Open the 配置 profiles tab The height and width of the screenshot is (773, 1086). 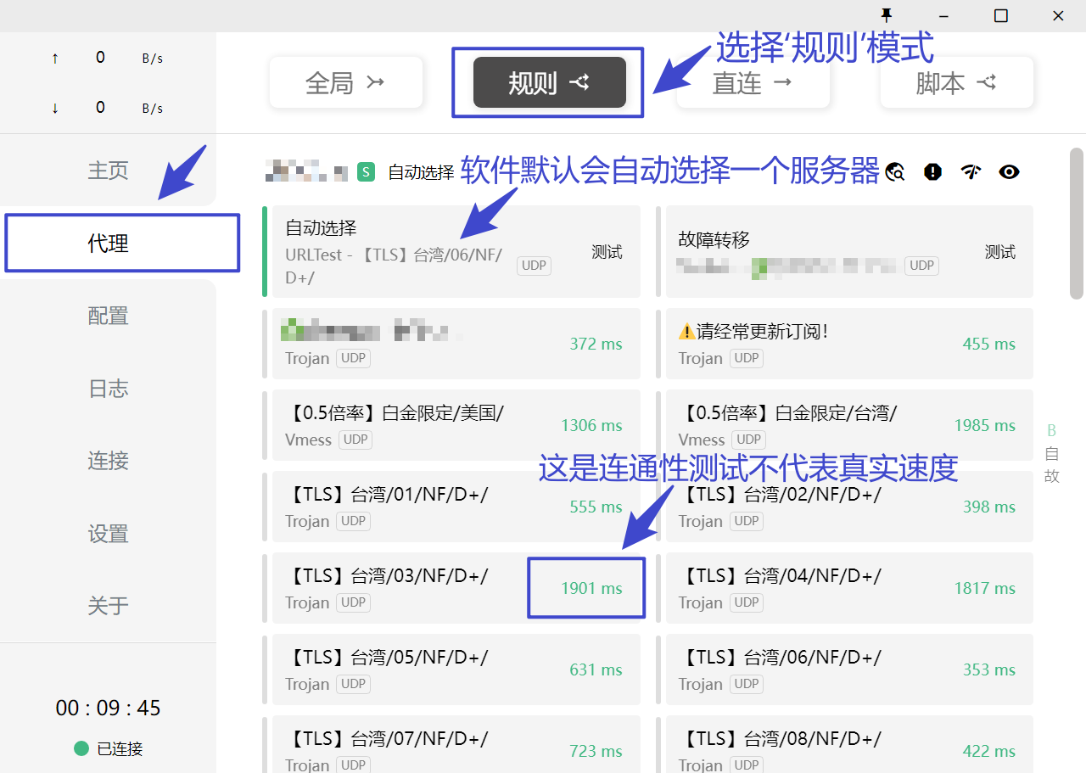[108, 316]
